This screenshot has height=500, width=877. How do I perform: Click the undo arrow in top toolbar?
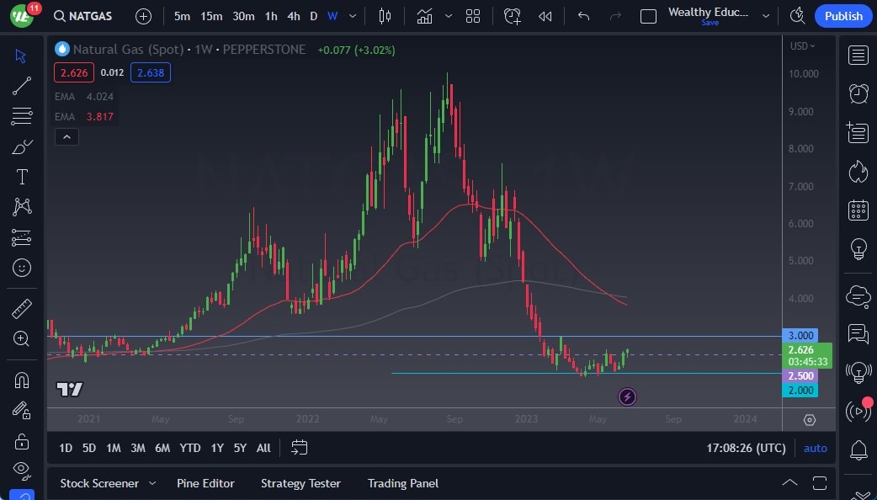584,16
